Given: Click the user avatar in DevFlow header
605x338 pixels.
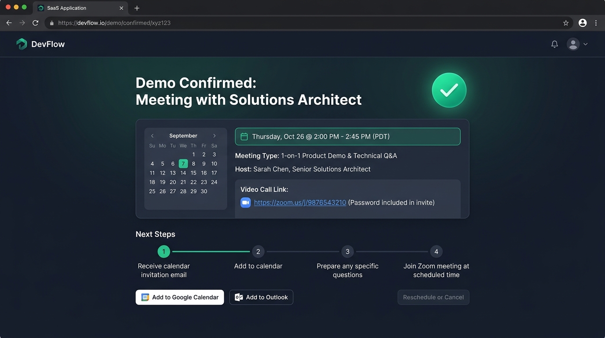Looking at the screenshot, I should [x=573, y=44].
